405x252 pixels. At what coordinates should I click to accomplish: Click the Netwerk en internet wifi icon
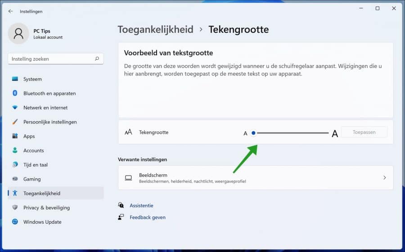pos(15,107)
